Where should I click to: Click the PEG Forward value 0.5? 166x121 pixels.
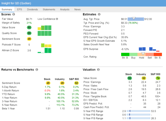123,34
